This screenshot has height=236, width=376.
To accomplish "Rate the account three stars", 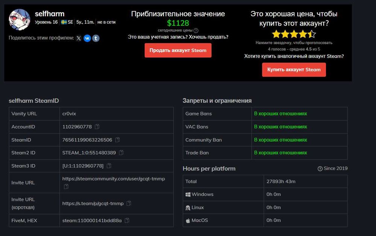I will tap(294, 34).
